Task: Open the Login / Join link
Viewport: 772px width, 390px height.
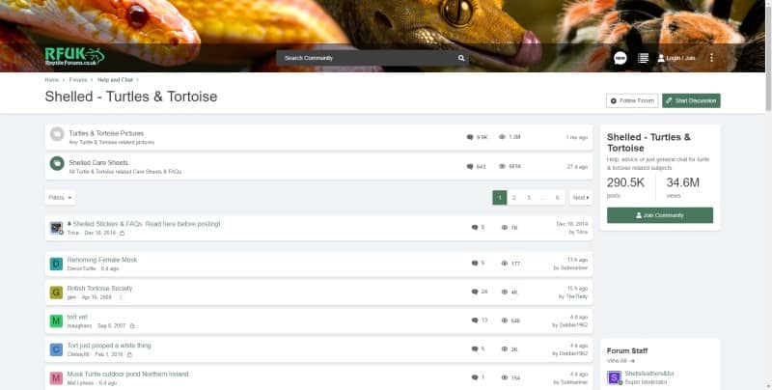Action: click(x=676, y=58)
